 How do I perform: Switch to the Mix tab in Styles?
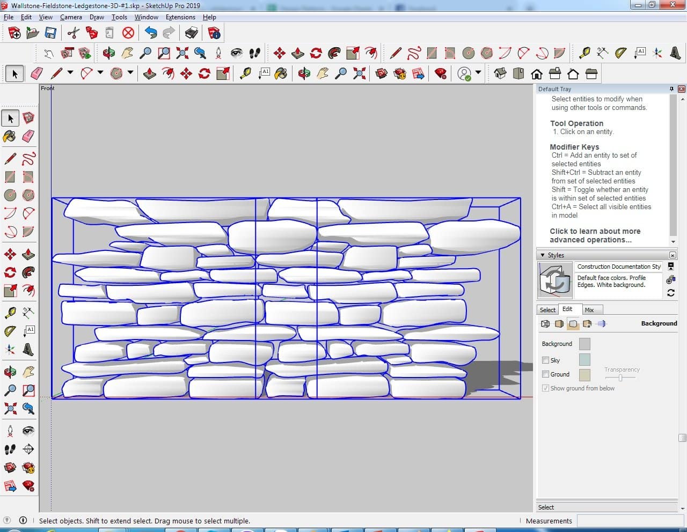(589, 310)
